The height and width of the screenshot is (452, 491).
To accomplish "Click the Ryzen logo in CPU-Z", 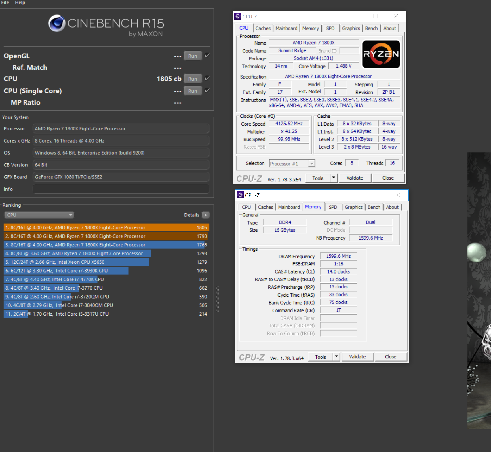I will 381,54.
